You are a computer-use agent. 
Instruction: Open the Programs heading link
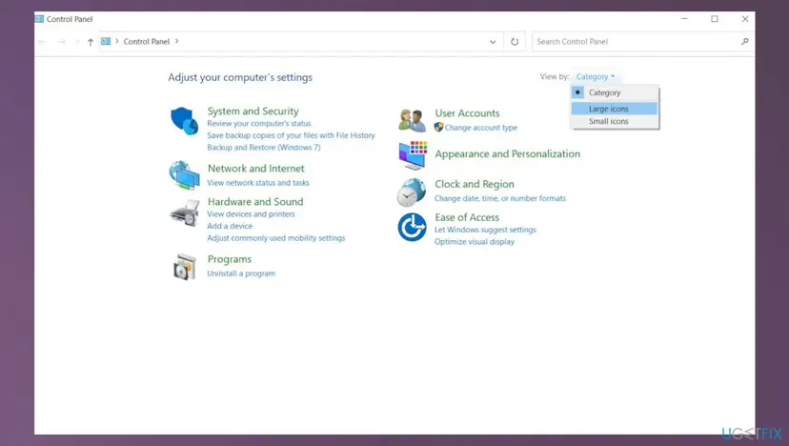230,259
